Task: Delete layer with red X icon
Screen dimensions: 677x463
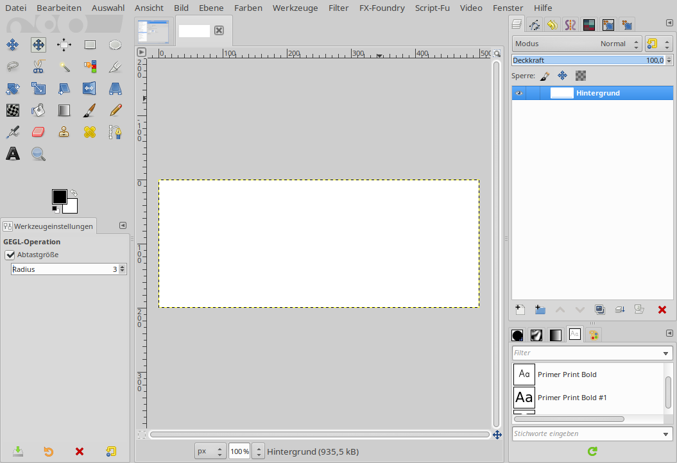Action: tap(662, 310)
